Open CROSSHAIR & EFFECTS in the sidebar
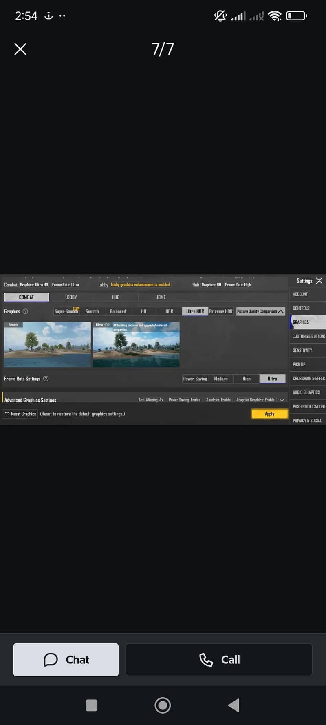The image size is (326, 725). tap(308, 378)
